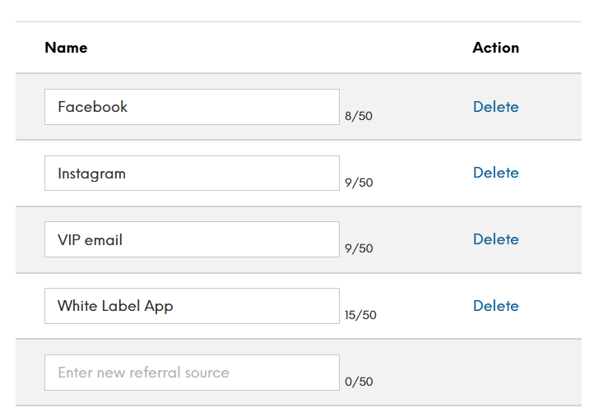This screenshot has height=417, width=603.
Task: Edit the VIP email text field
Action: [192, 239]
